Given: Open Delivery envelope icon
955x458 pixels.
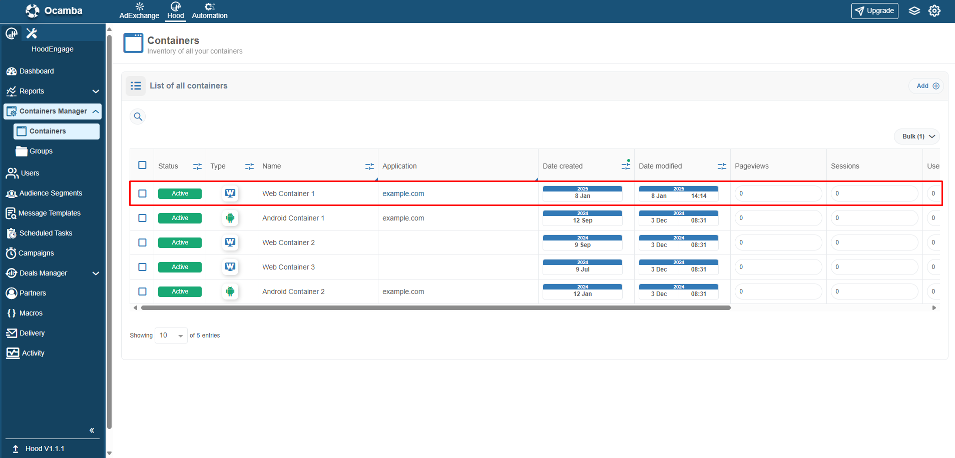Looking at the screenshot, I should [12, 333].
